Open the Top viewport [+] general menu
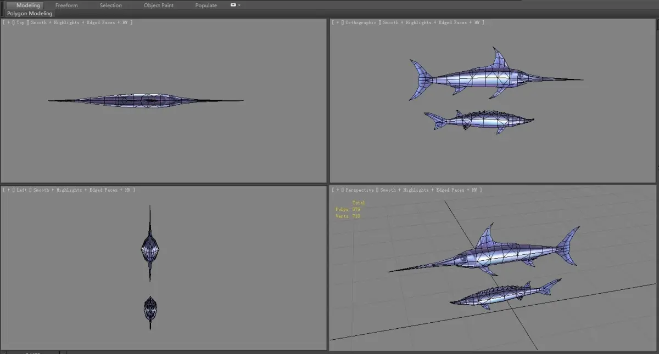Image resolution: width=659 pixels, height=354 pixels. coord(7,22)
